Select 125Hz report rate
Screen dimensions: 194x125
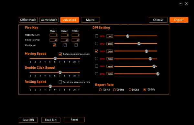(100, 90)
